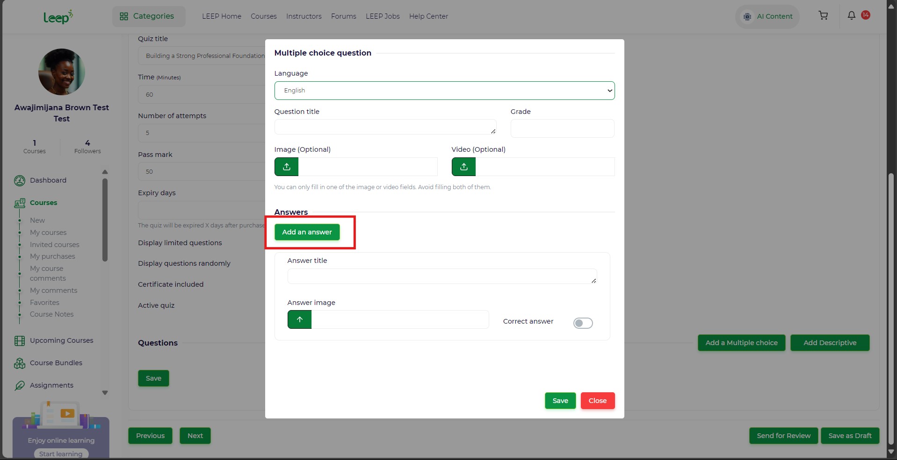Open the shopping cart icon
Screen dimensions: 897x460
pyautogui.click(x=823, y=16)
